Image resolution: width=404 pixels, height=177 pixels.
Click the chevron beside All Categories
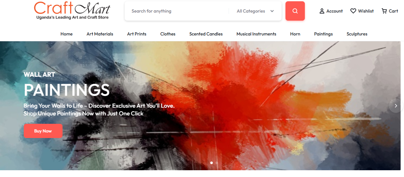[x=272, y=11]
